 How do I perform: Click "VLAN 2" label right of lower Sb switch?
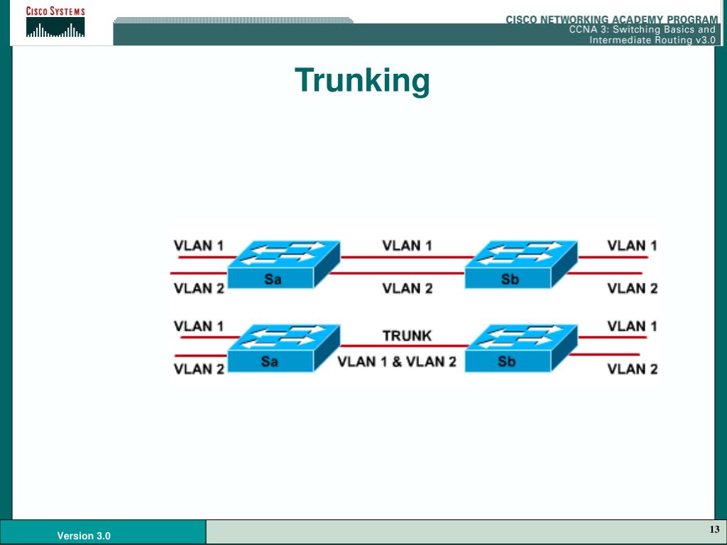(x=633, y=369)
